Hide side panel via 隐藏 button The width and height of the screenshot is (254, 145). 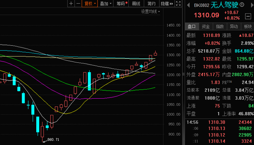tap(167, 4)
